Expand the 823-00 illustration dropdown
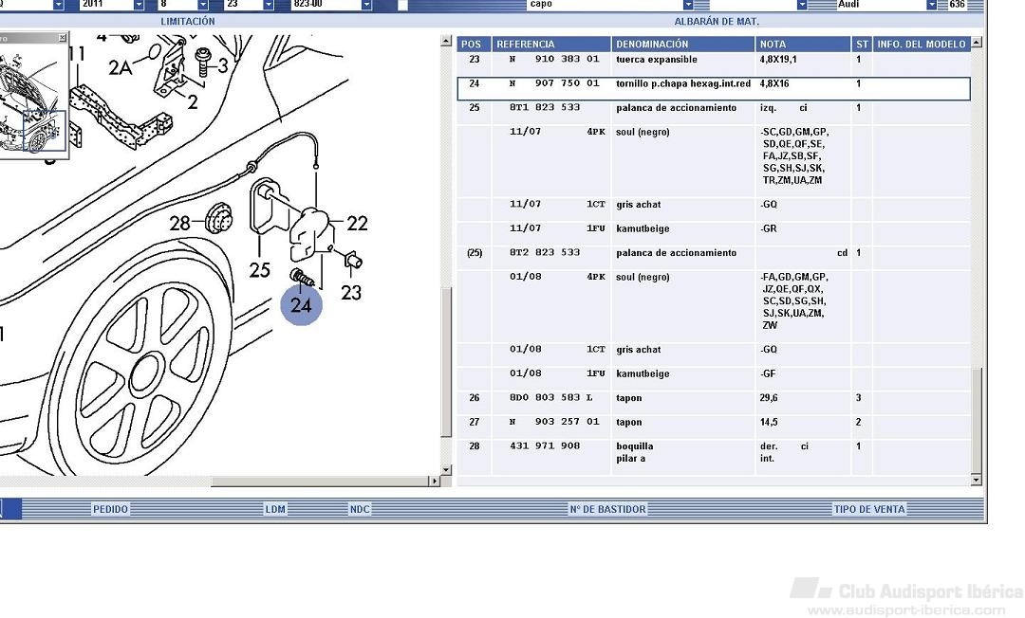This screenshot has height=618, width=1025. (x=366, y=6)
